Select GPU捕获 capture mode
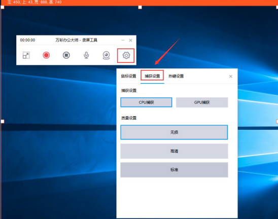This screenshot has height=219, width=278. [x=202, y=102]
